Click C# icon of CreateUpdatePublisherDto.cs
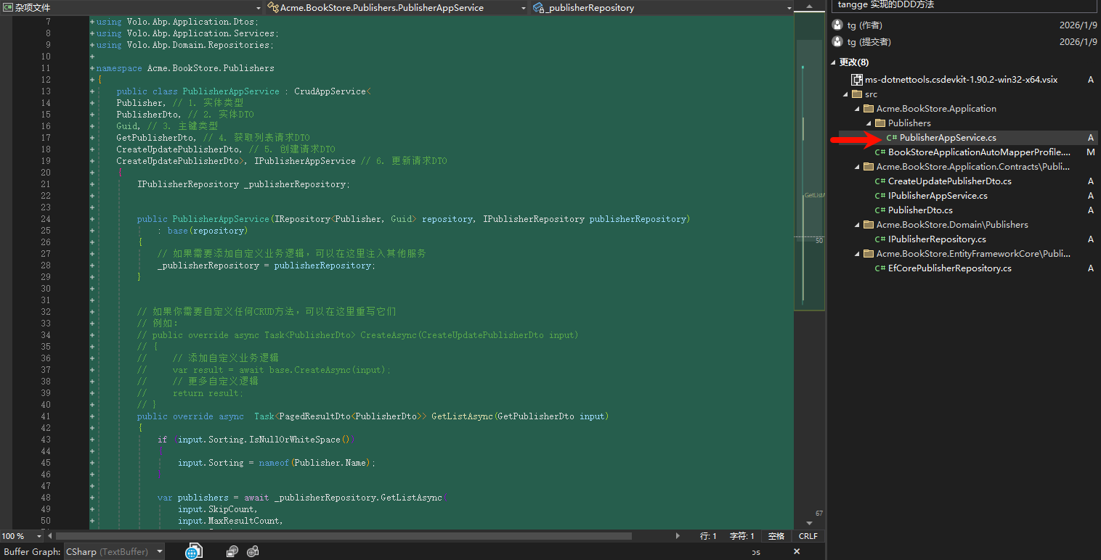 (x=880, y=181)
